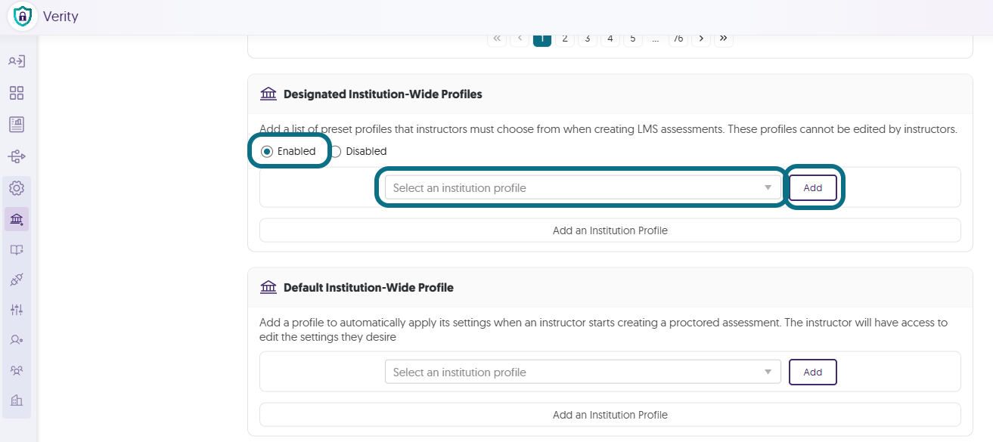The width and height of the screenshot is (993, 442).
Task: Open the Default profile institution dropdown
Action: click(x=582, y=372)
